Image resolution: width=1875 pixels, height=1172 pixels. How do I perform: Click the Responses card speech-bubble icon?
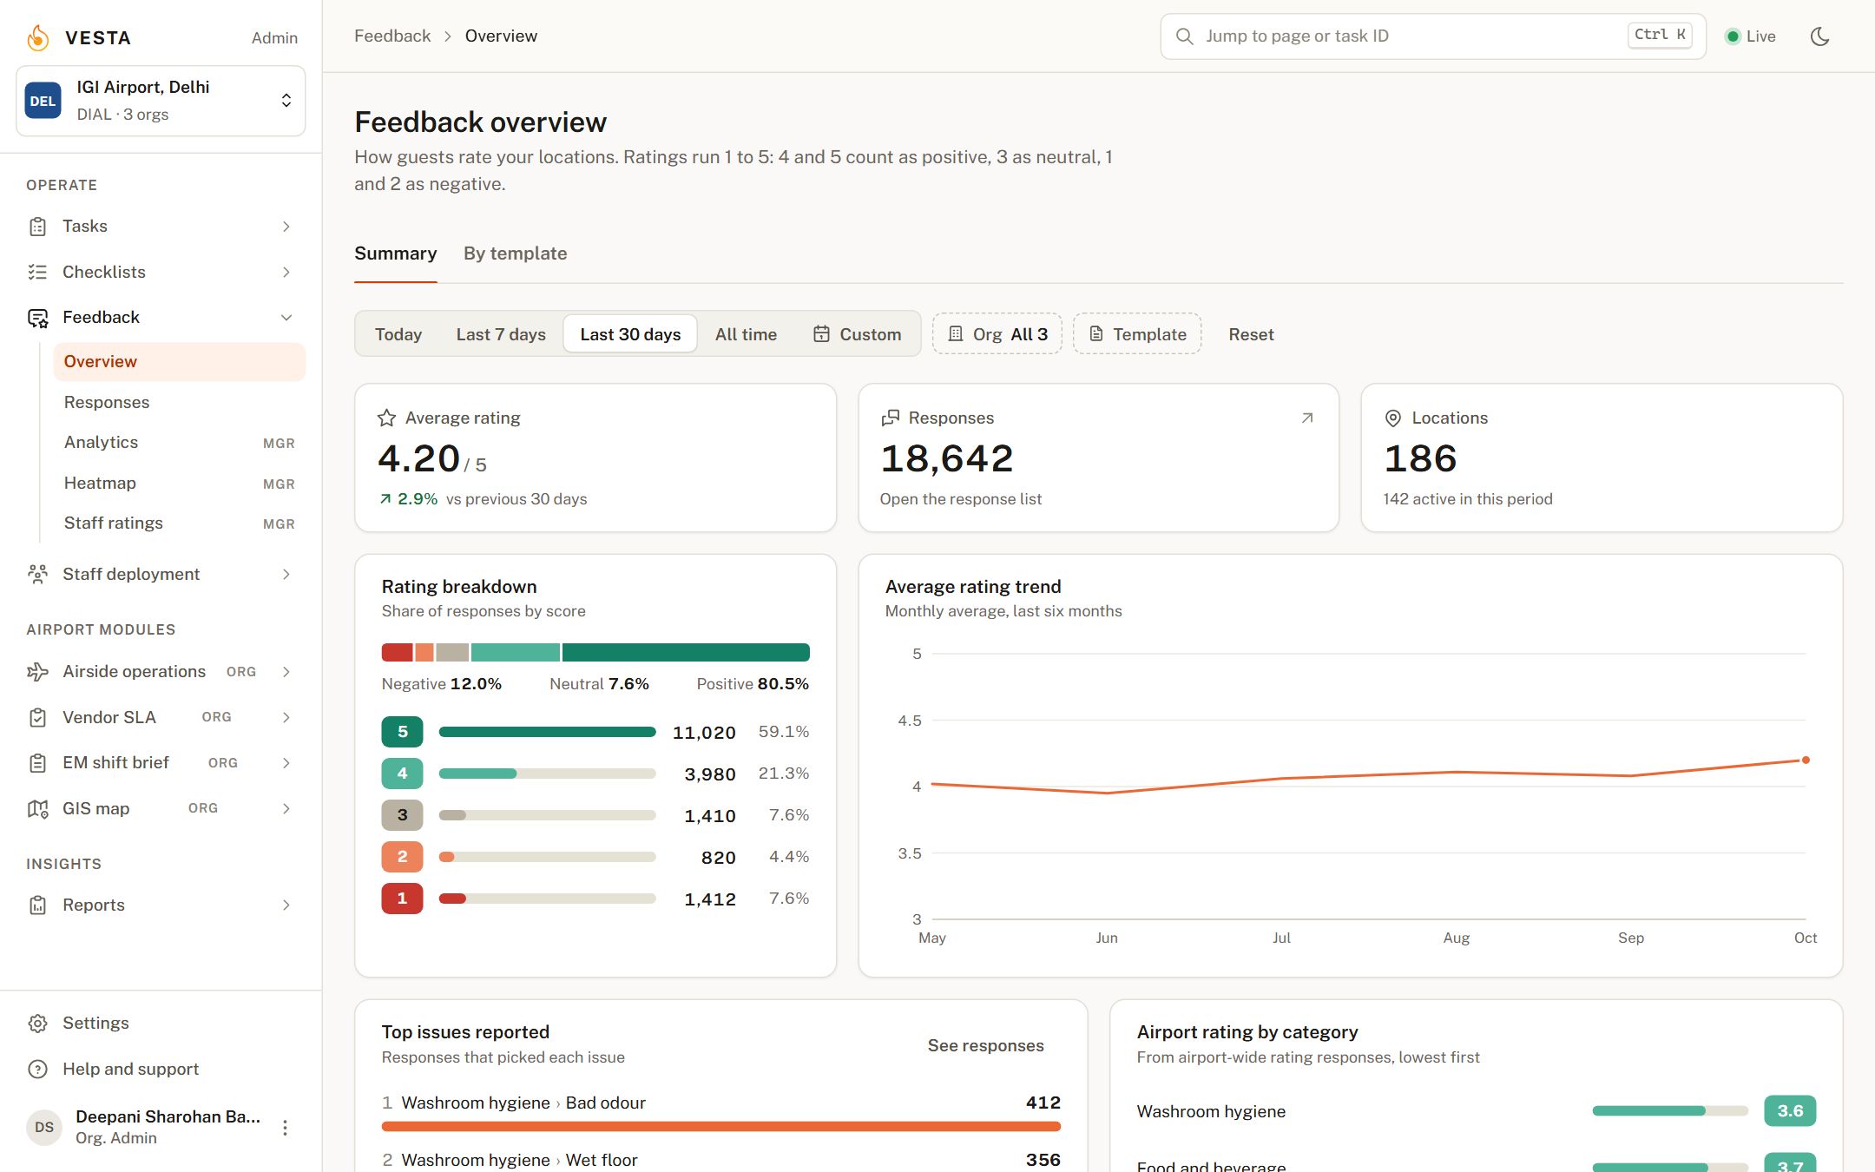coord(891,418)
